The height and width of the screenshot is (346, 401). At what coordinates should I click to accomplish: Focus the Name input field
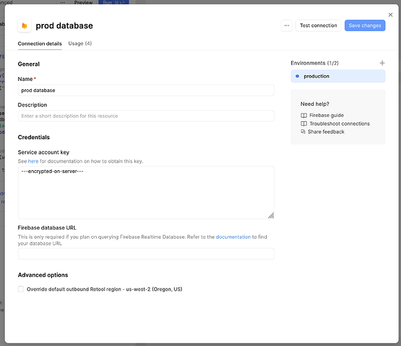tap(146, 91)
